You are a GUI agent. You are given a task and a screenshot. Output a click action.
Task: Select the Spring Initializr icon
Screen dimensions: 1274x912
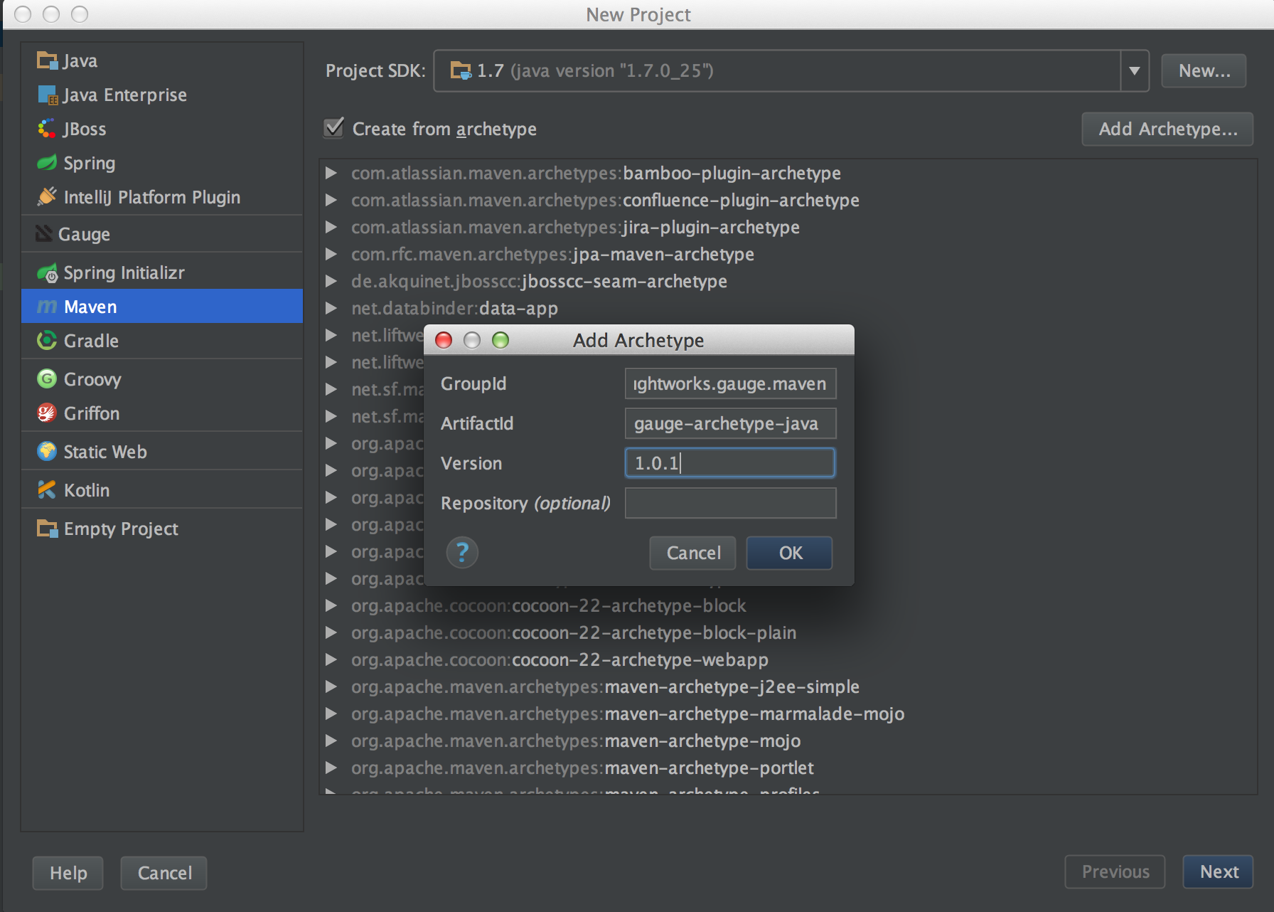click(x=47, y=272)
